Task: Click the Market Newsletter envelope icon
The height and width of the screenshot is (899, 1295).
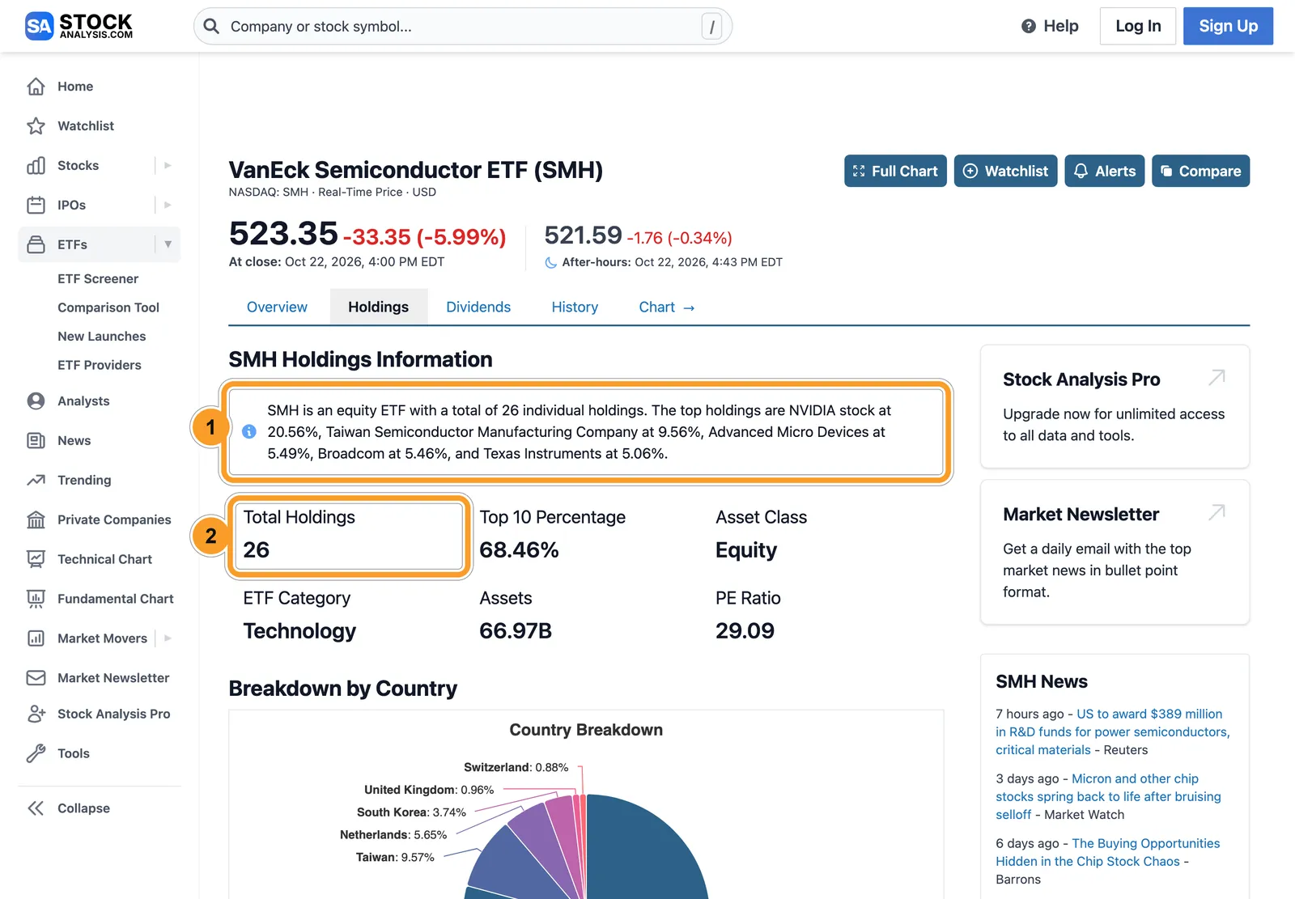Action: tap(36, 678)
